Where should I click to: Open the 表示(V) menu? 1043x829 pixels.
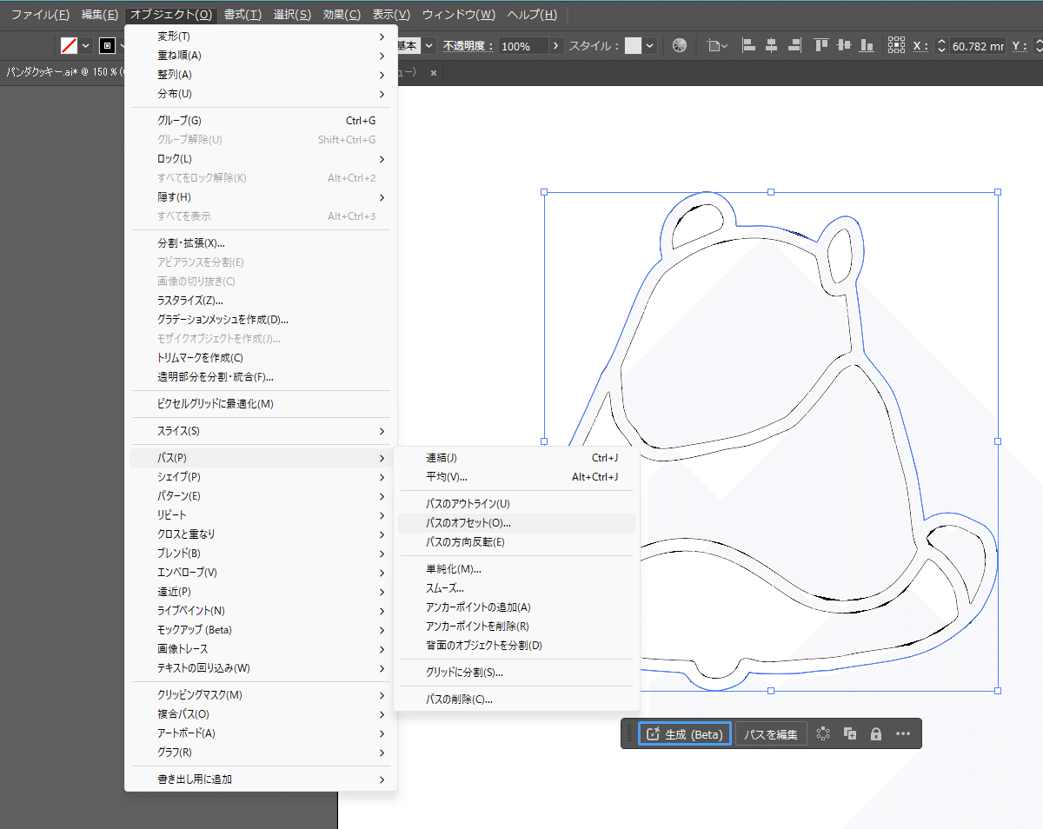point(391,15)
